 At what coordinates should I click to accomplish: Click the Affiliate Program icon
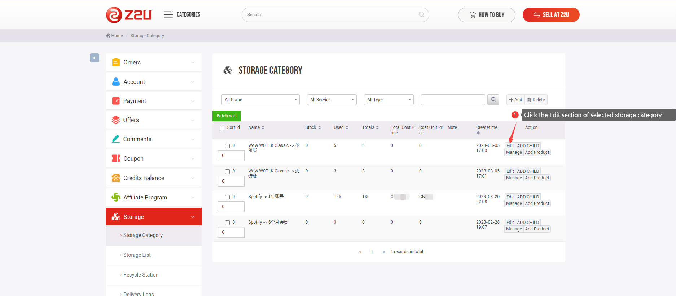tap(116, 197)
